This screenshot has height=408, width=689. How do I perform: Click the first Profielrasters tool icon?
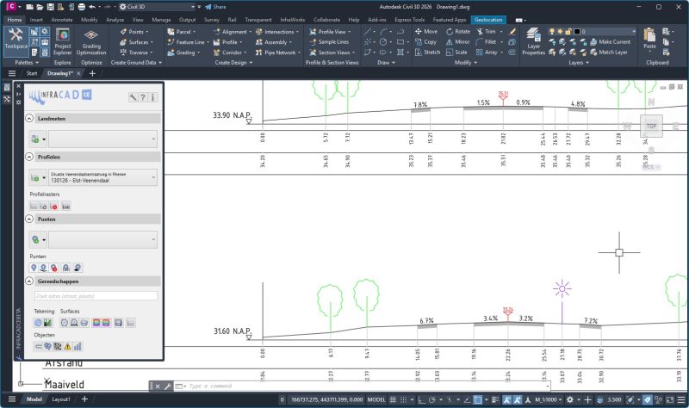[34, 207]
